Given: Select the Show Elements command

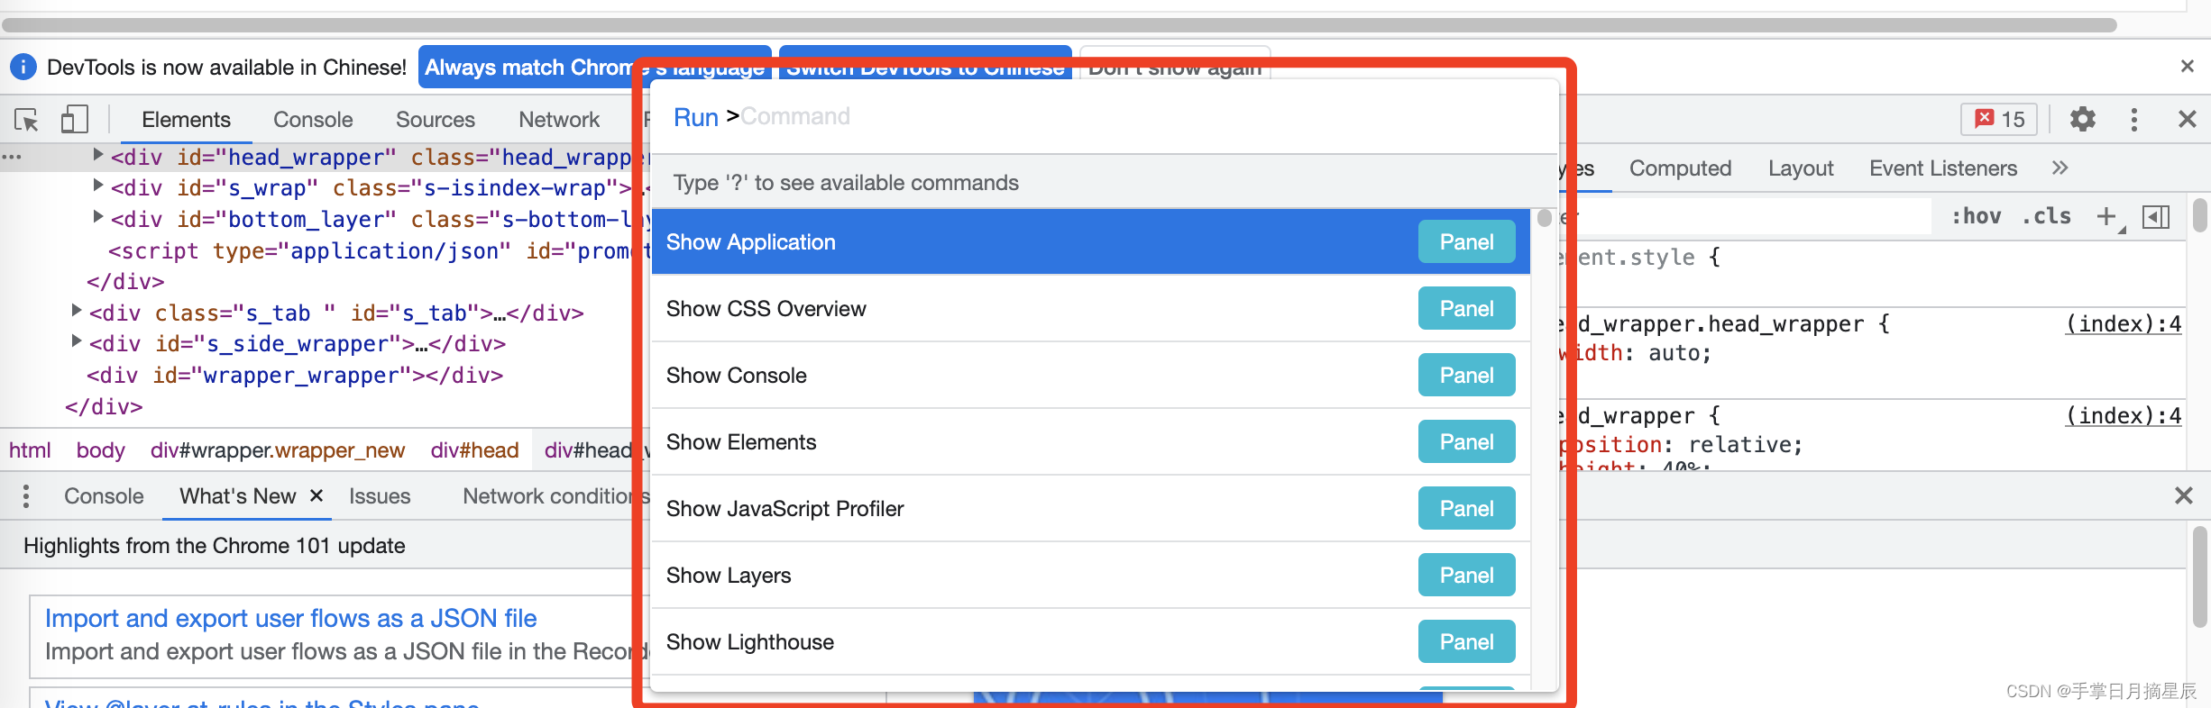Looking at the screenshot, I should 1090,441.
